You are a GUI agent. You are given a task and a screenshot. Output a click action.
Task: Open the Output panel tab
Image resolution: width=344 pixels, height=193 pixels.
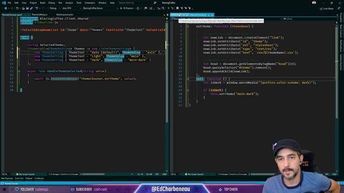(x=28, y=179)
